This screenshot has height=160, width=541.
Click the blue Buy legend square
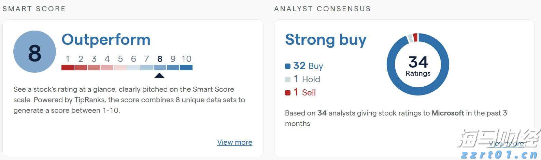click(x=288, y=66)
